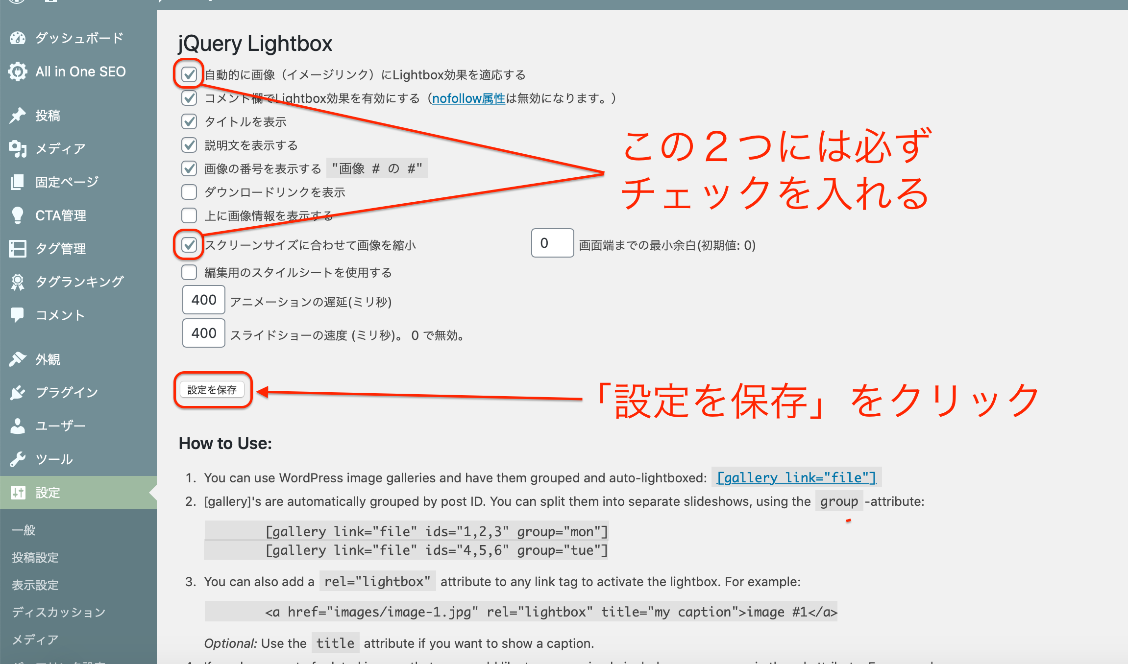The height and width of the screenshot is (664, 1128).
Task: Toggle スクリーンサイズに合わせて画像を縮小 checkbox
Action: click(189, 244)
